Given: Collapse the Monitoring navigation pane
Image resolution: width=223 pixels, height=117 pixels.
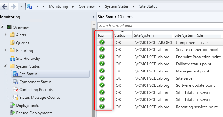Looking at the screenshot, I should [x=94, y=17].
